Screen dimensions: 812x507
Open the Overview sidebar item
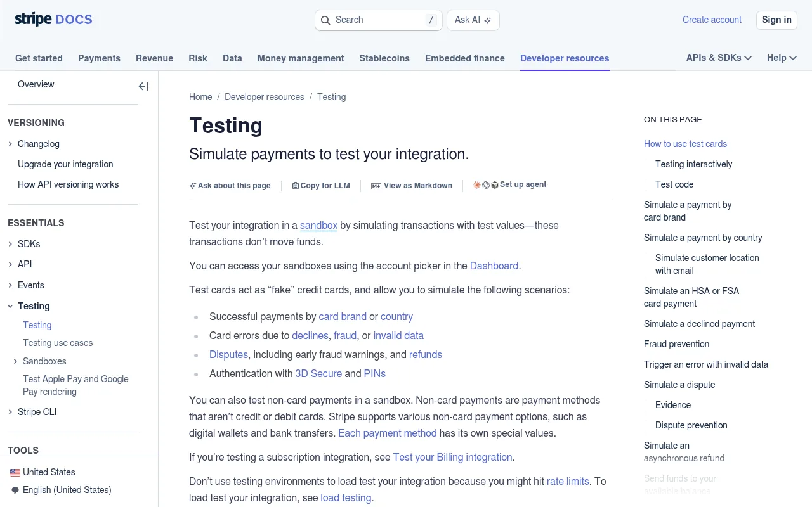click(x=36, y=84)
